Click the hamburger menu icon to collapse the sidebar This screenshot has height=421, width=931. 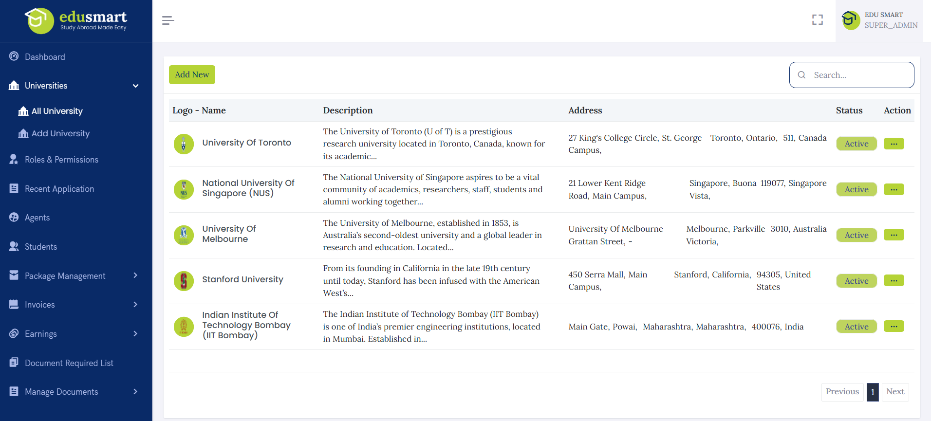(x=168, y=20)
